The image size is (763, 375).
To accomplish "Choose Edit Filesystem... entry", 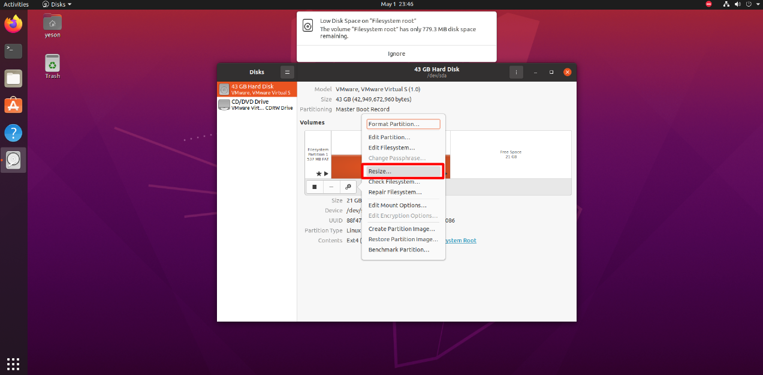I will 403,148.
